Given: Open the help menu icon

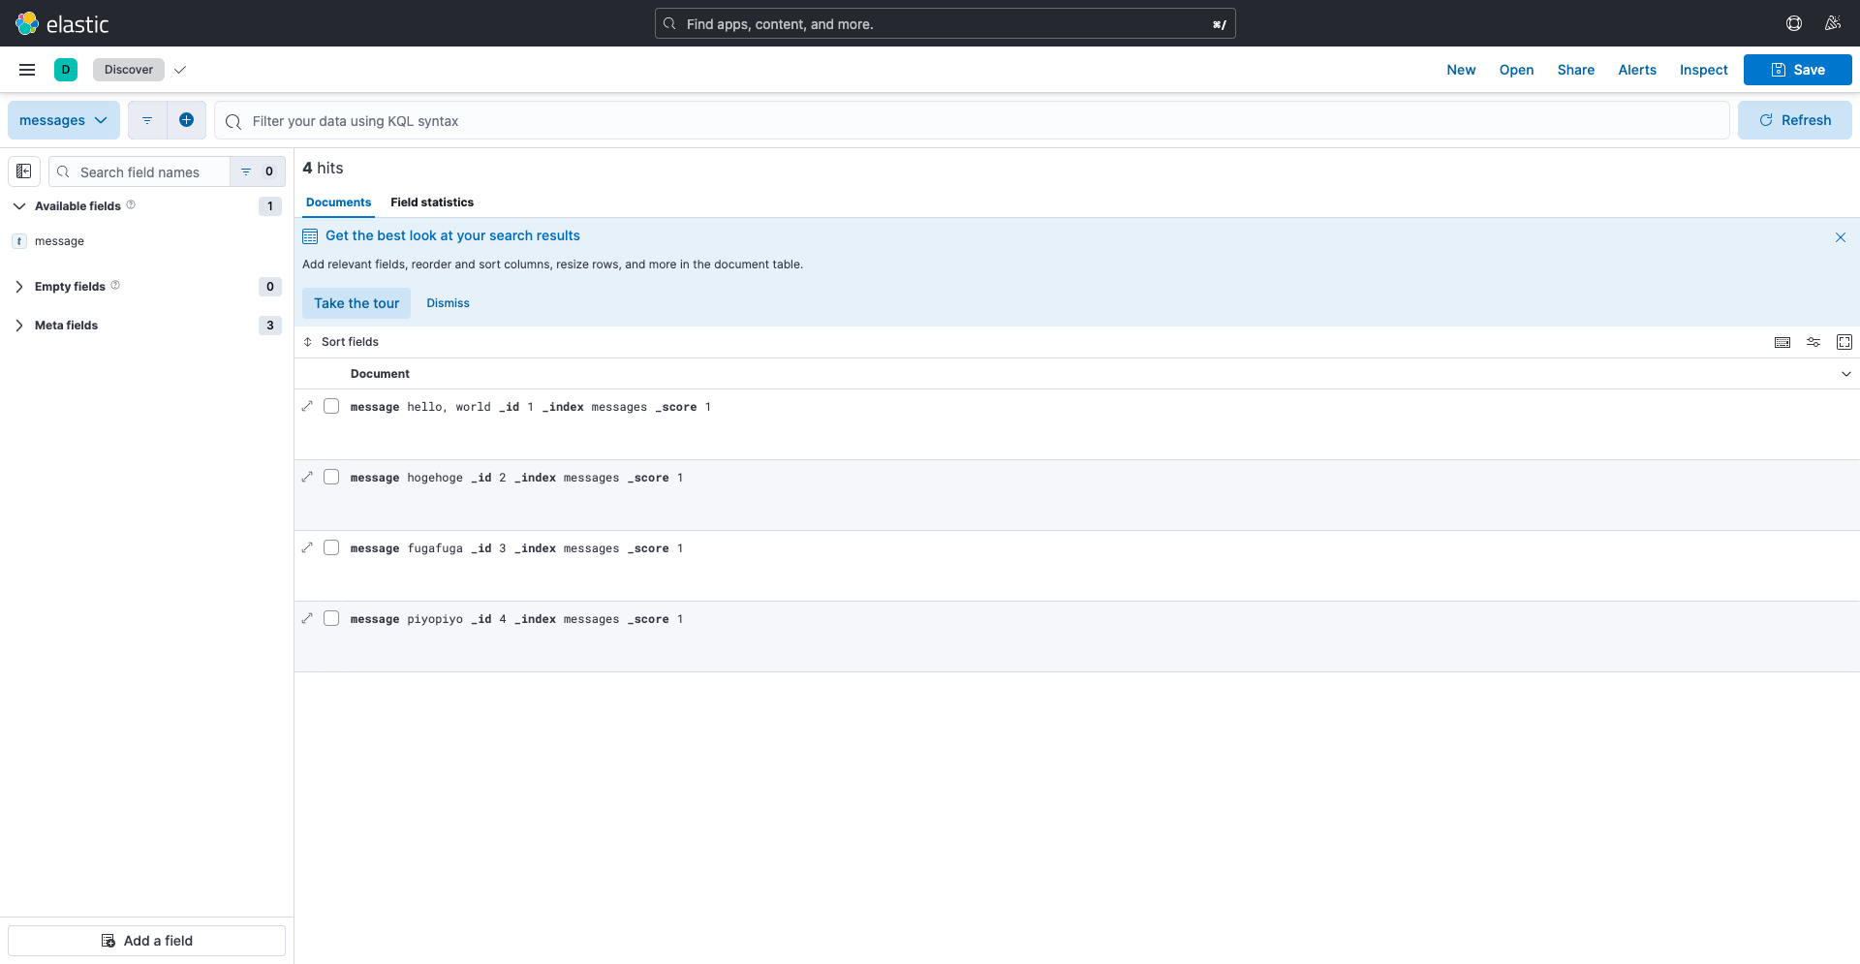Looking at the screenshot, I should (x=1794, y=23).
